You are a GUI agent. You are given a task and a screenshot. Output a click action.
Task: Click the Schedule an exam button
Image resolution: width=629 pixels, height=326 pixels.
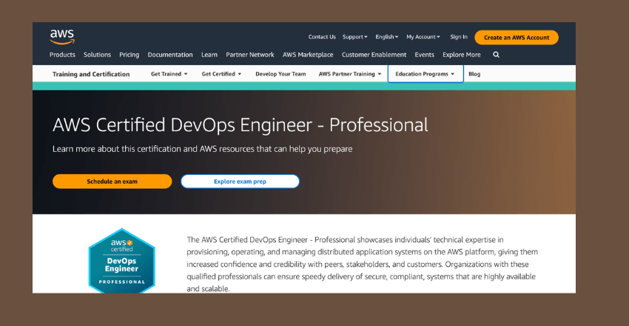112,182
